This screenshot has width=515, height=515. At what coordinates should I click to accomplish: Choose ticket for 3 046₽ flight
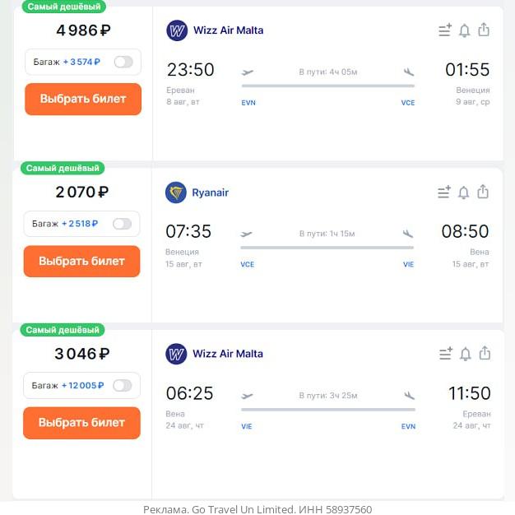click(x=82, y=423)
